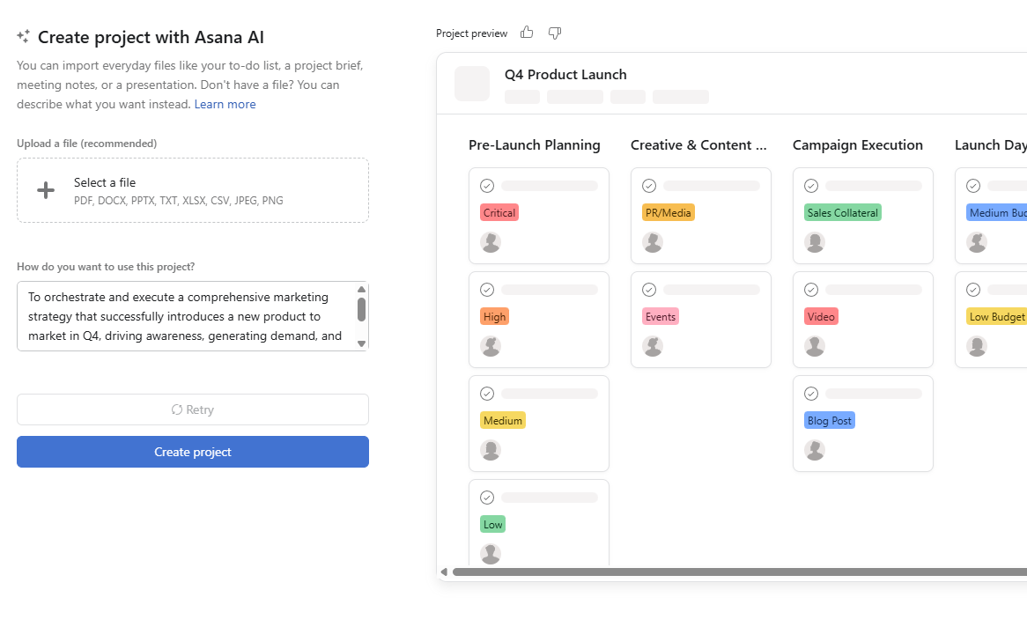Image resolution: width=1027 pixels, height=627 pixels.
Task: Mark the Critical task complete
Action: [487, 185]
